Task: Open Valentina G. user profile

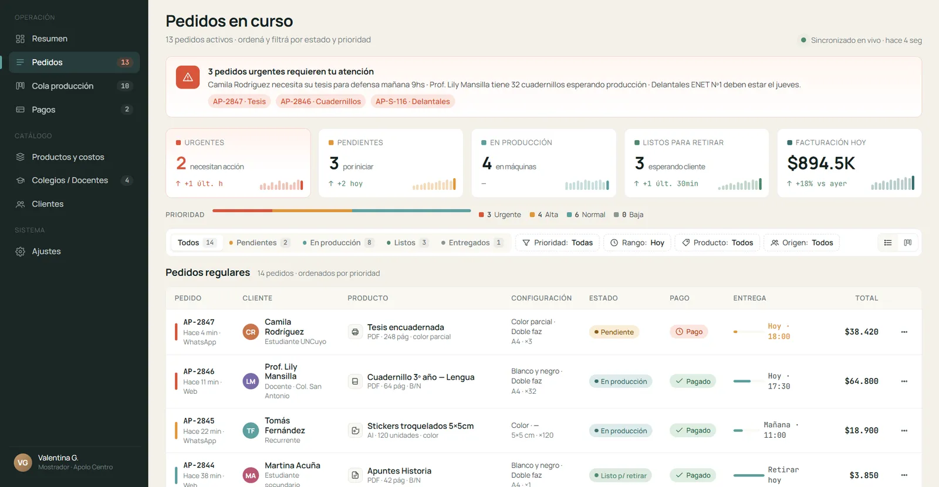Action: [x=74, y=462]
